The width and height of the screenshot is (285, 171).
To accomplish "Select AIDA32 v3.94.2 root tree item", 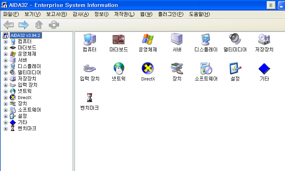I will pos(26,35).
